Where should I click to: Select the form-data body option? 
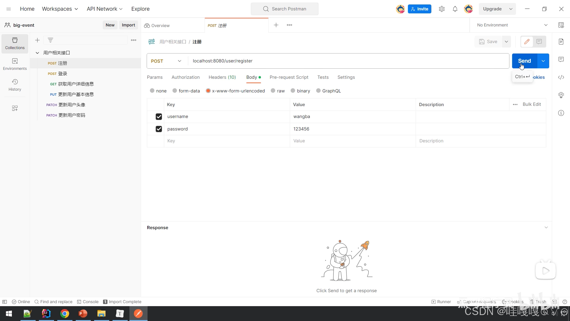click(175, 91)
